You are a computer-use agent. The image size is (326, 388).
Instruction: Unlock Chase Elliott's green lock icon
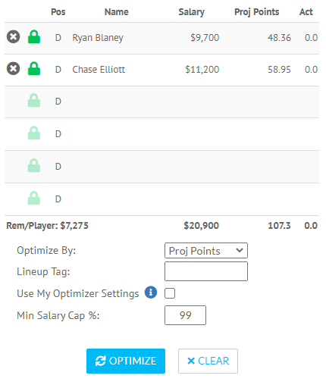(34, 69)
